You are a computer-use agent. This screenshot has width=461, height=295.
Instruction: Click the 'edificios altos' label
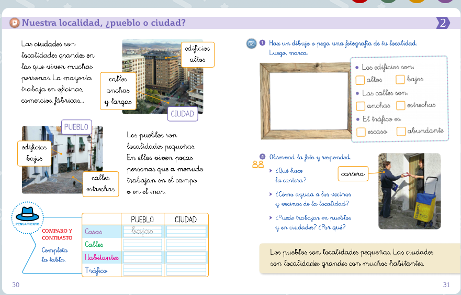tap(198, 54)
